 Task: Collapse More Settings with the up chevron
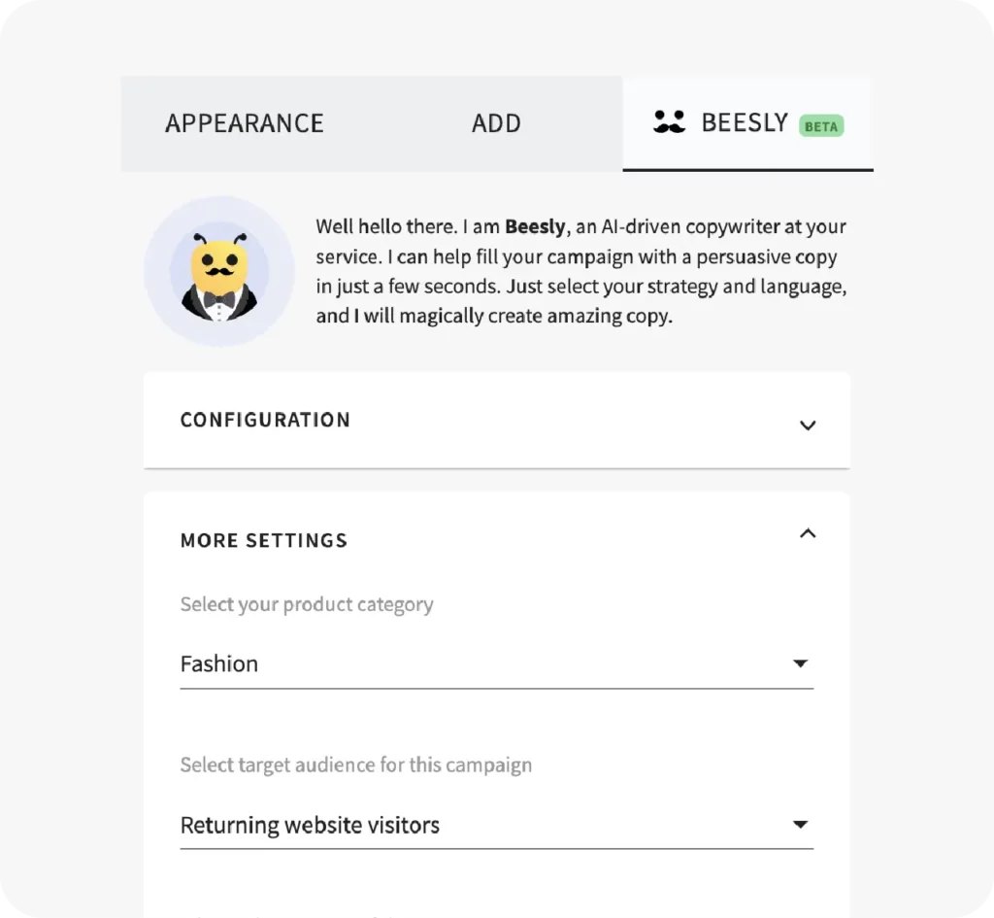point(808,533)
